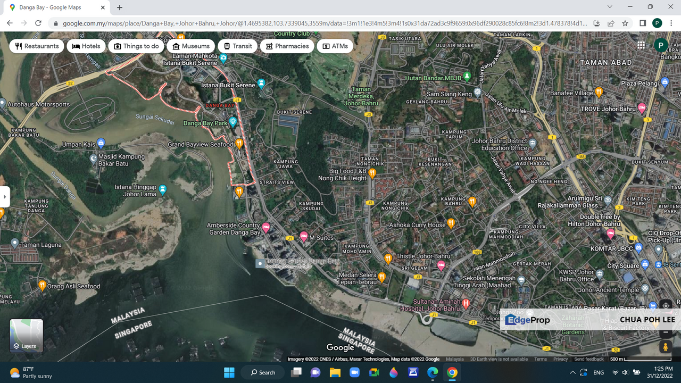Open the Google apps grid
Viewport: 681px width, 383px height.
pyautogui.click(x=641, y=46)
